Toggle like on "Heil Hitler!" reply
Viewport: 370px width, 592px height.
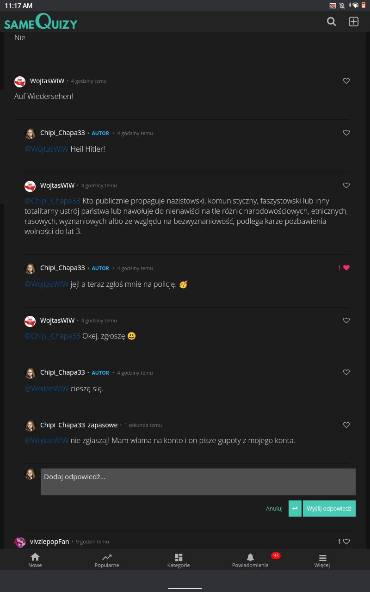point(346,133)
